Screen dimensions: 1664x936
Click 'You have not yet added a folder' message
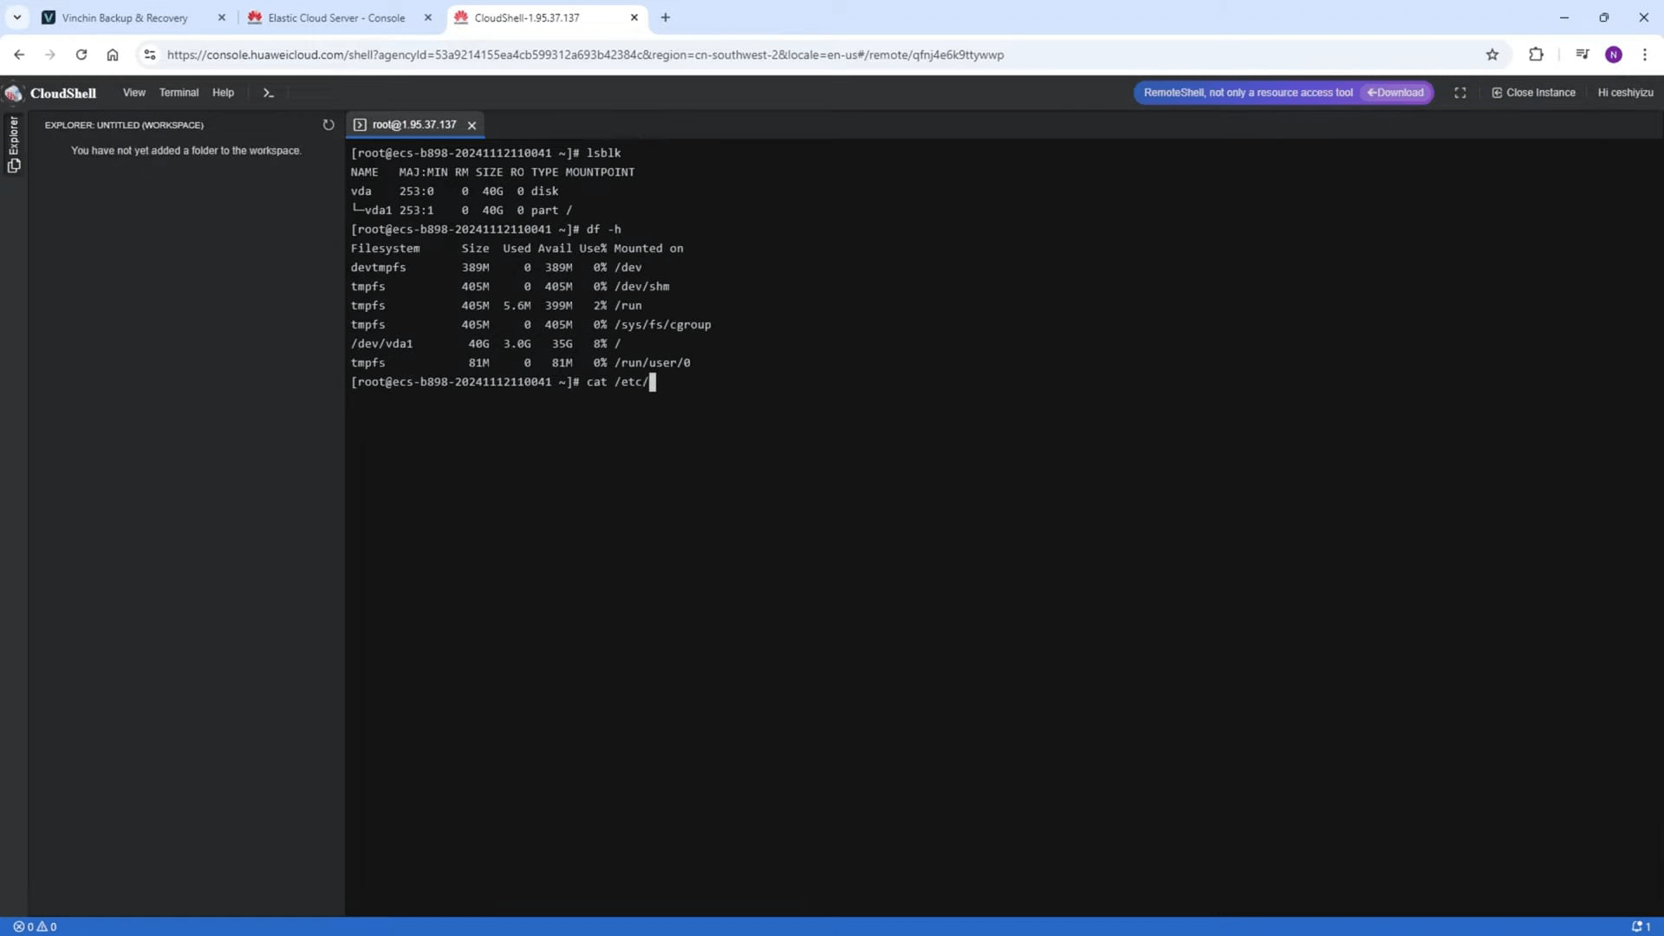coord(186,151)
